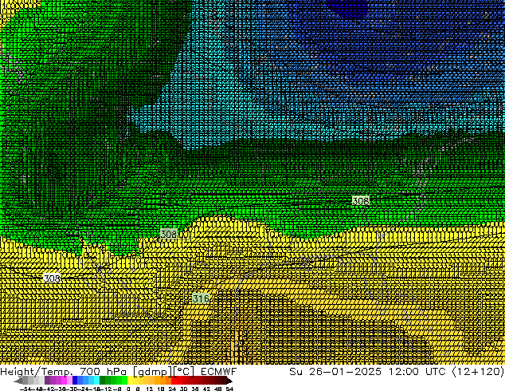Click the 308 label on yellow area
This screenshot has width=505, height=391.
point(52,278)
